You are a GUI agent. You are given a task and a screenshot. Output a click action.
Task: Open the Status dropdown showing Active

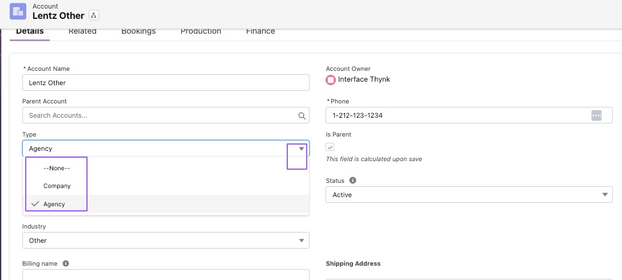[x=469, y=194]
